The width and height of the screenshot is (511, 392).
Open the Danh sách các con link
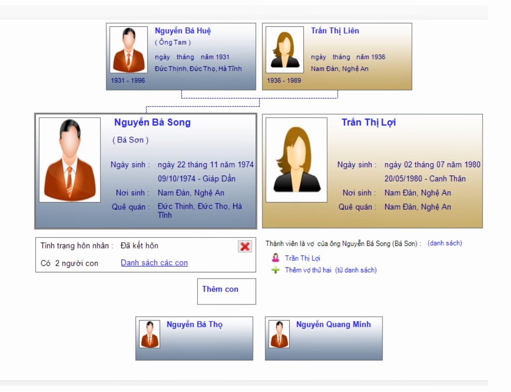pos(154,263)
